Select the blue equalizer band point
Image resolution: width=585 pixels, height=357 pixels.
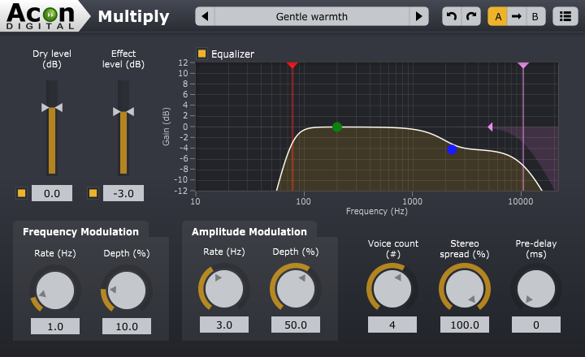coord(452,149)
